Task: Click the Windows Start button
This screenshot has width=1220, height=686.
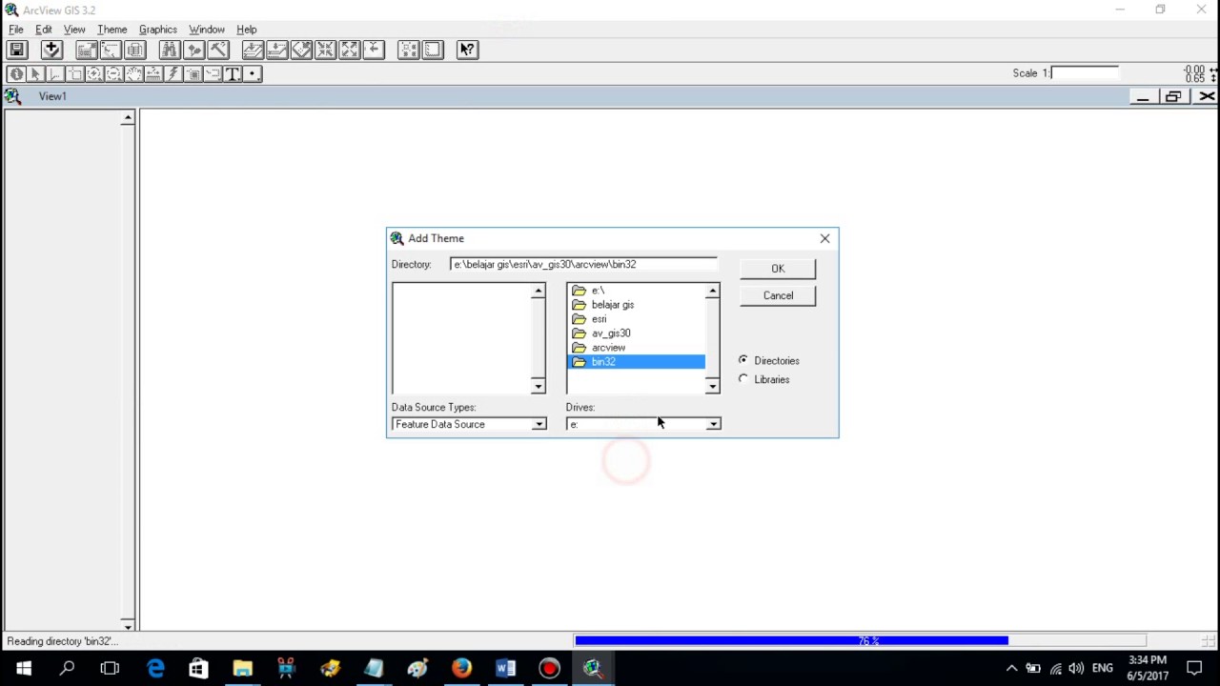Action: 23,669
